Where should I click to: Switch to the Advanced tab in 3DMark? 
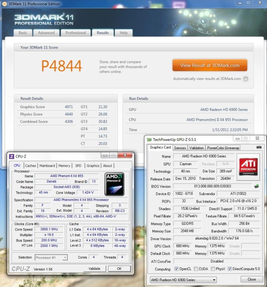point(46,33)
